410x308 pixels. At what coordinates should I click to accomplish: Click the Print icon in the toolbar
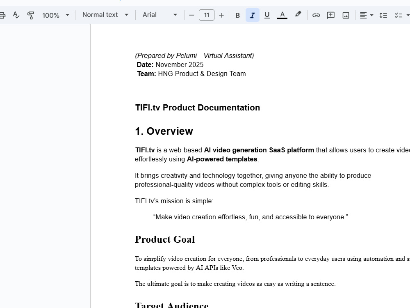[2, 15]
